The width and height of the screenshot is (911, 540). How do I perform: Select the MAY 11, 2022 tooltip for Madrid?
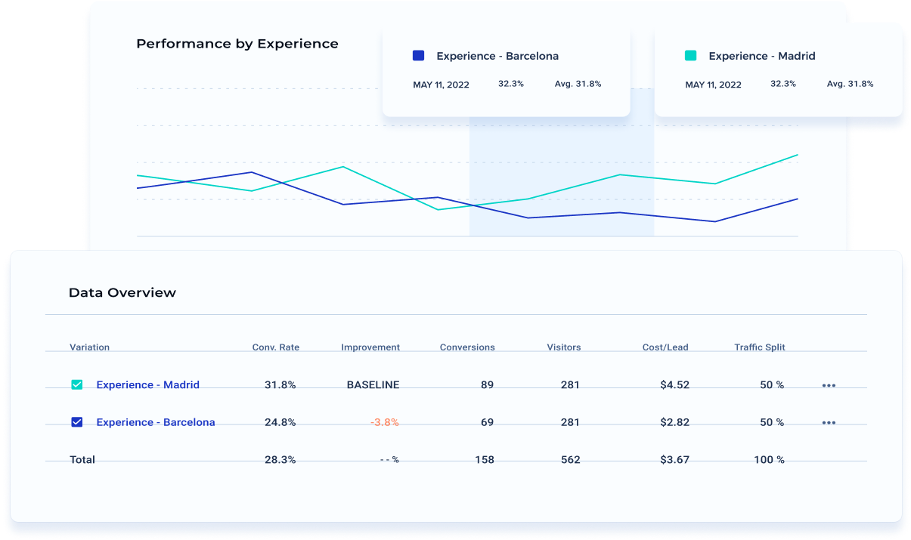click(713, 85)
